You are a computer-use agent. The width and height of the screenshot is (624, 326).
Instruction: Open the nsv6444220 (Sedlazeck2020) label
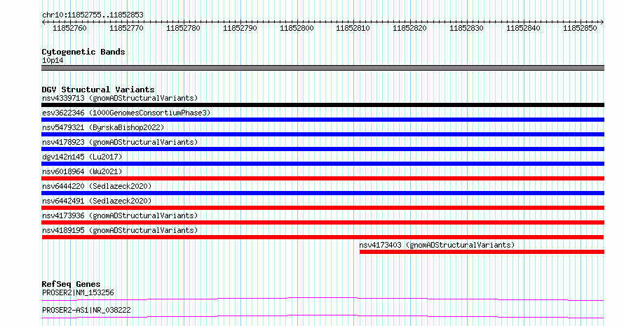click(97, 186)
